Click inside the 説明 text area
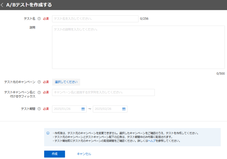Image resolution: width=227 pixels, height=159 pixels. [138, 47]
